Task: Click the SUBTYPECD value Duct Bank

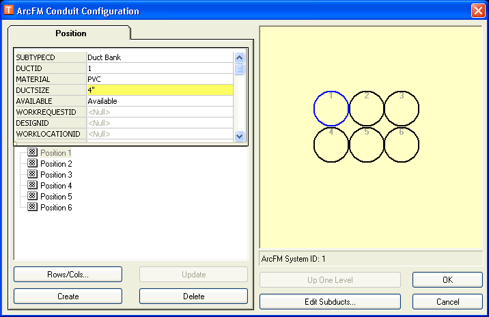Action: click(160, 57)
